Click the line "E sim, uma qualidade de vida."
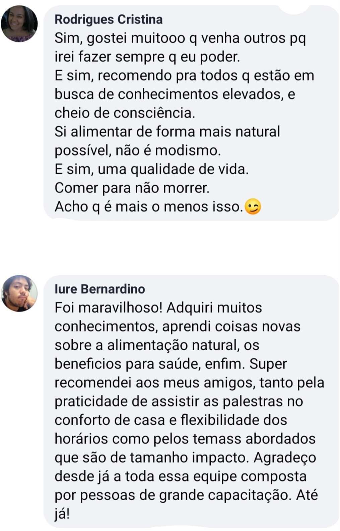 (152, 169)
